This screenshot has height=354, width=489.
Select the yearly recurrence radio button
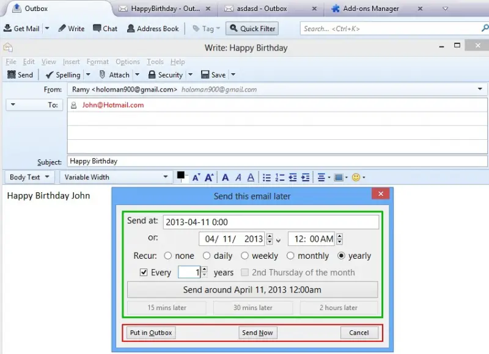341,256
